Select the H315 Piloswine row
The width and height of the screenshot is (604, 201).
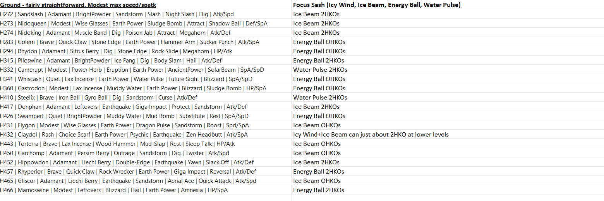tap(146, 60)
